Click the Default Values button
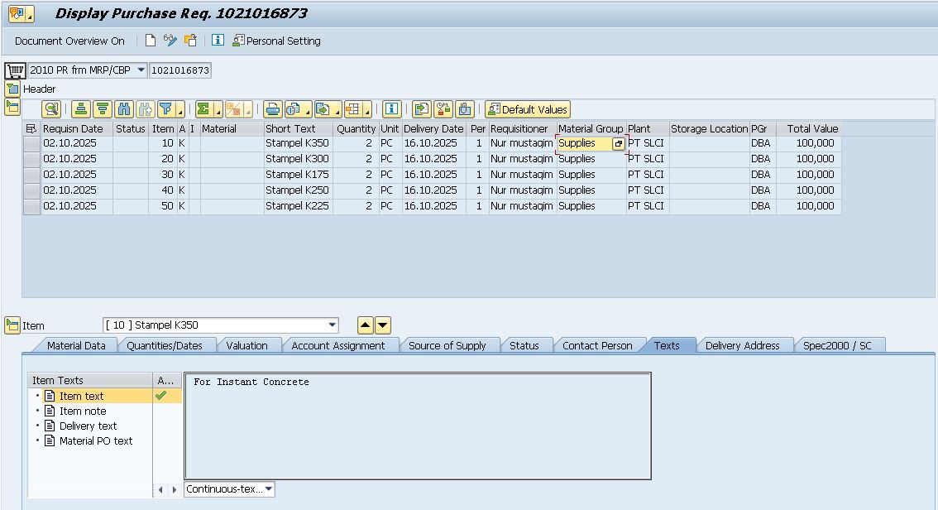Image resolution: width=938 pixels, height=510 pixels. click(528, 109)
